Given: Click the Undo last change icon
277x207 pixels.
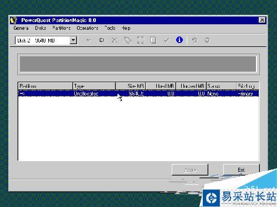Looking at the screenshot, I should tap(194, 40).
